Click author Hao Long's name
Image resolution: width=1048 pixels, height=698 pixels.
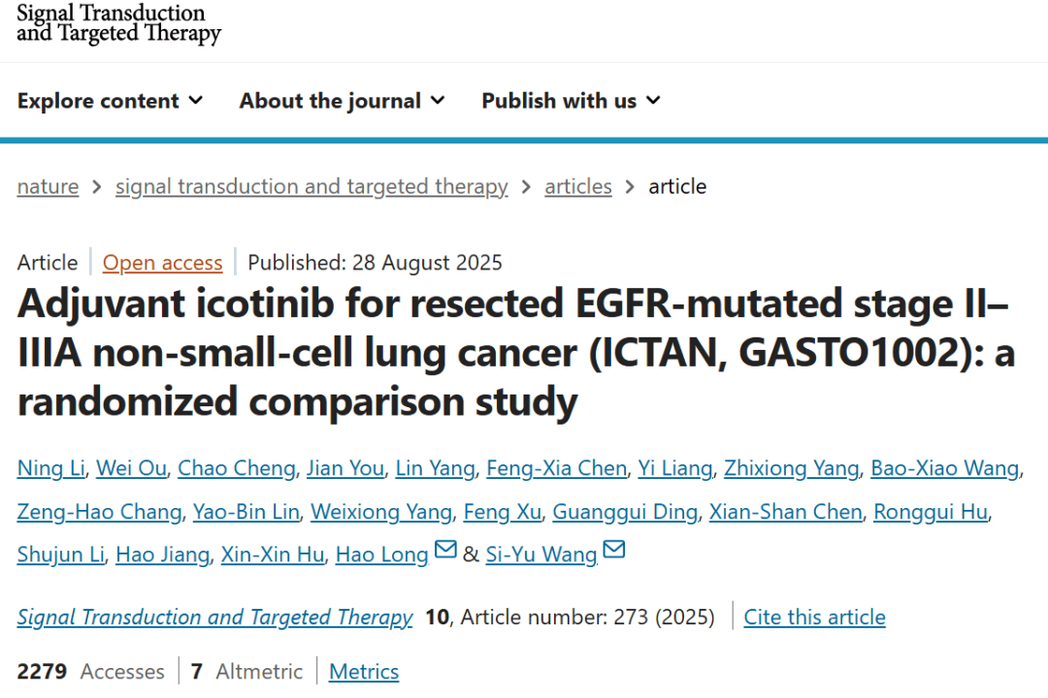381,555
